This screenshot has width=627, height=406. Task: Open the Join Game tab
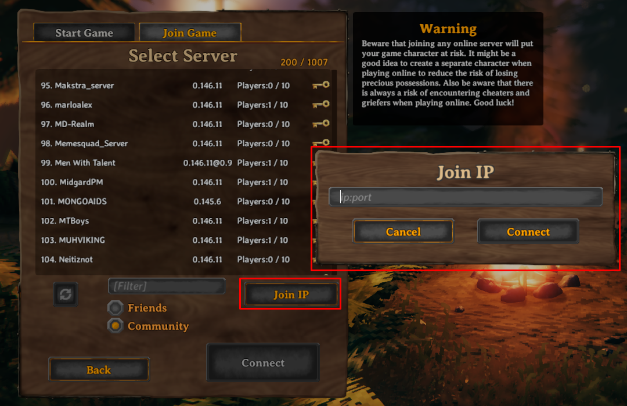(x=190, y=33)
